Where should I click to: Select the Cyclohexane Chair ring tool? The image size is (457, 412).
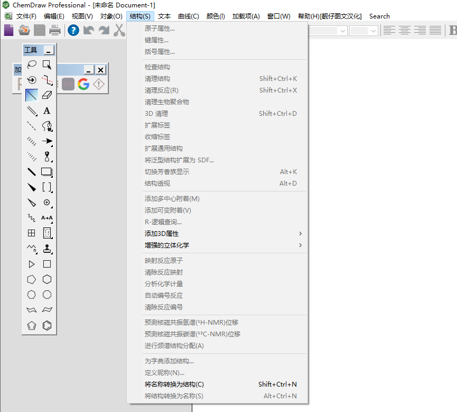32,310
